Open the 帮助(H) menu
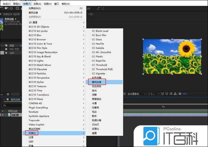208x147 pixels. tap(65, 4)
